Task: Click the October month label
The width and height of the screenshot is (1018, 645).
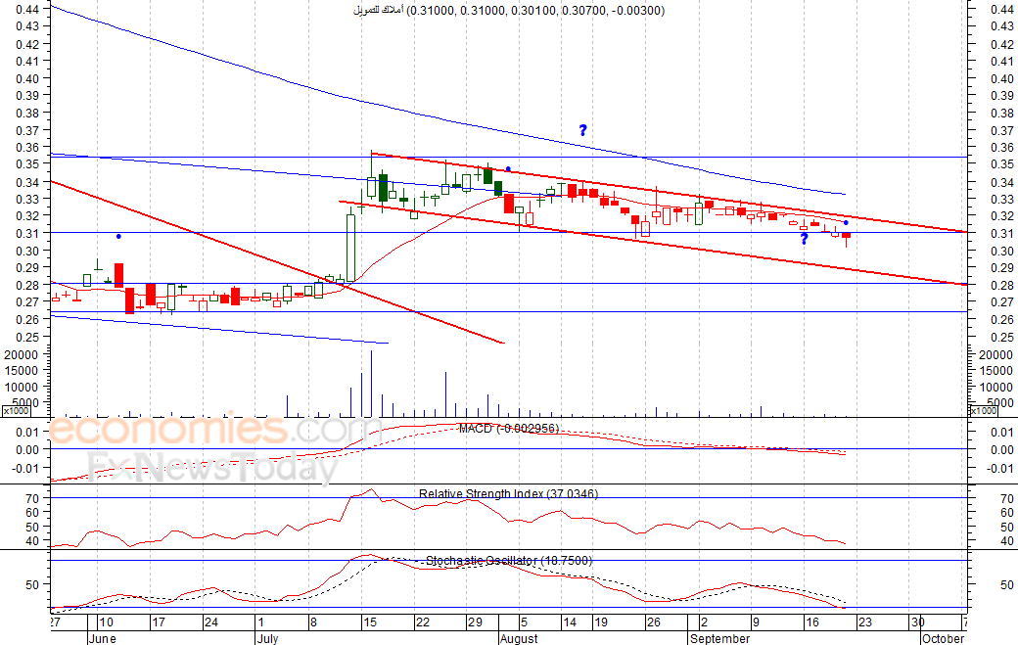Action: (943, 638)
